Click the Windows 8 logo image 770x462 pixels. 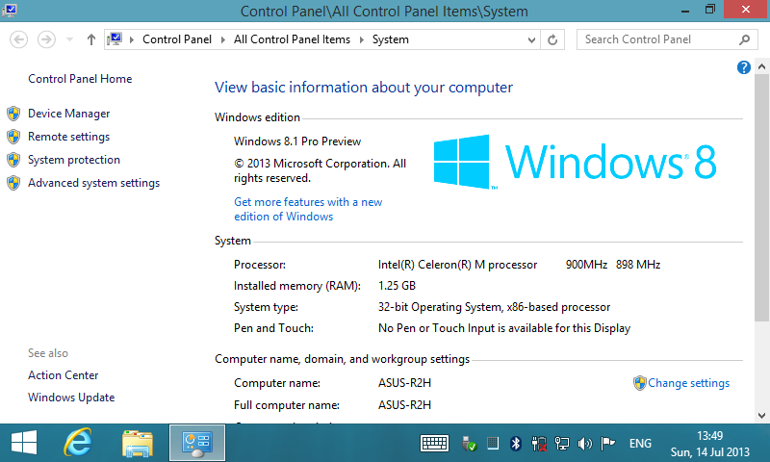click(575, 162)
